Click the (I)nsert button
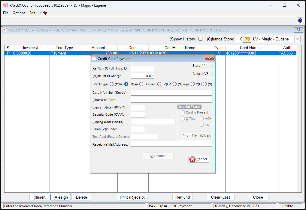The height and width of the screenshot is (210, 306). tap(40, 197)
